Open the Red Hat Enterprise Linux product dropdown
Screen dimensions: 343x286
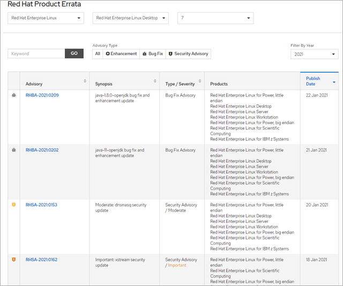click(x=46, y=18)
